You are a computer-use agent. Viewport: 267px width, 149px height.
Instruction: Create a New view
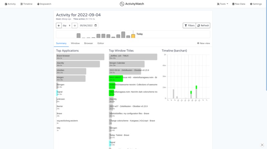coord(204,43)
